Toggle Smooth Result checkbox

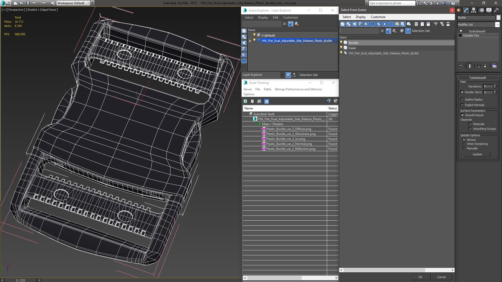[x=462, y=115]
